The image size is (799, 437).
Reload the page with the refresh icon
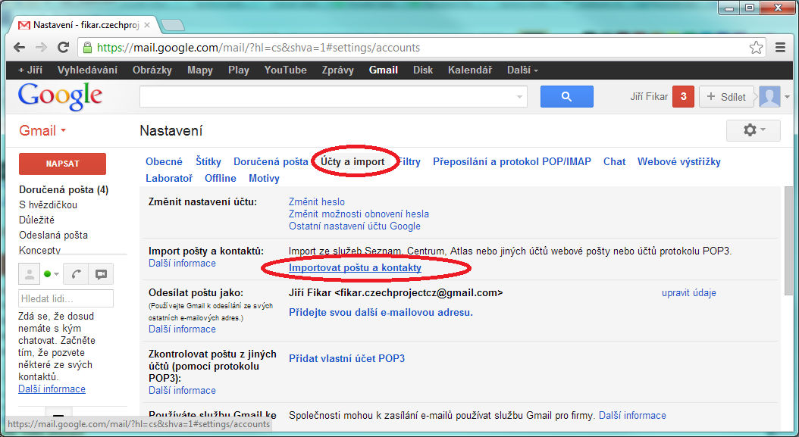click(x=63, y=48)
